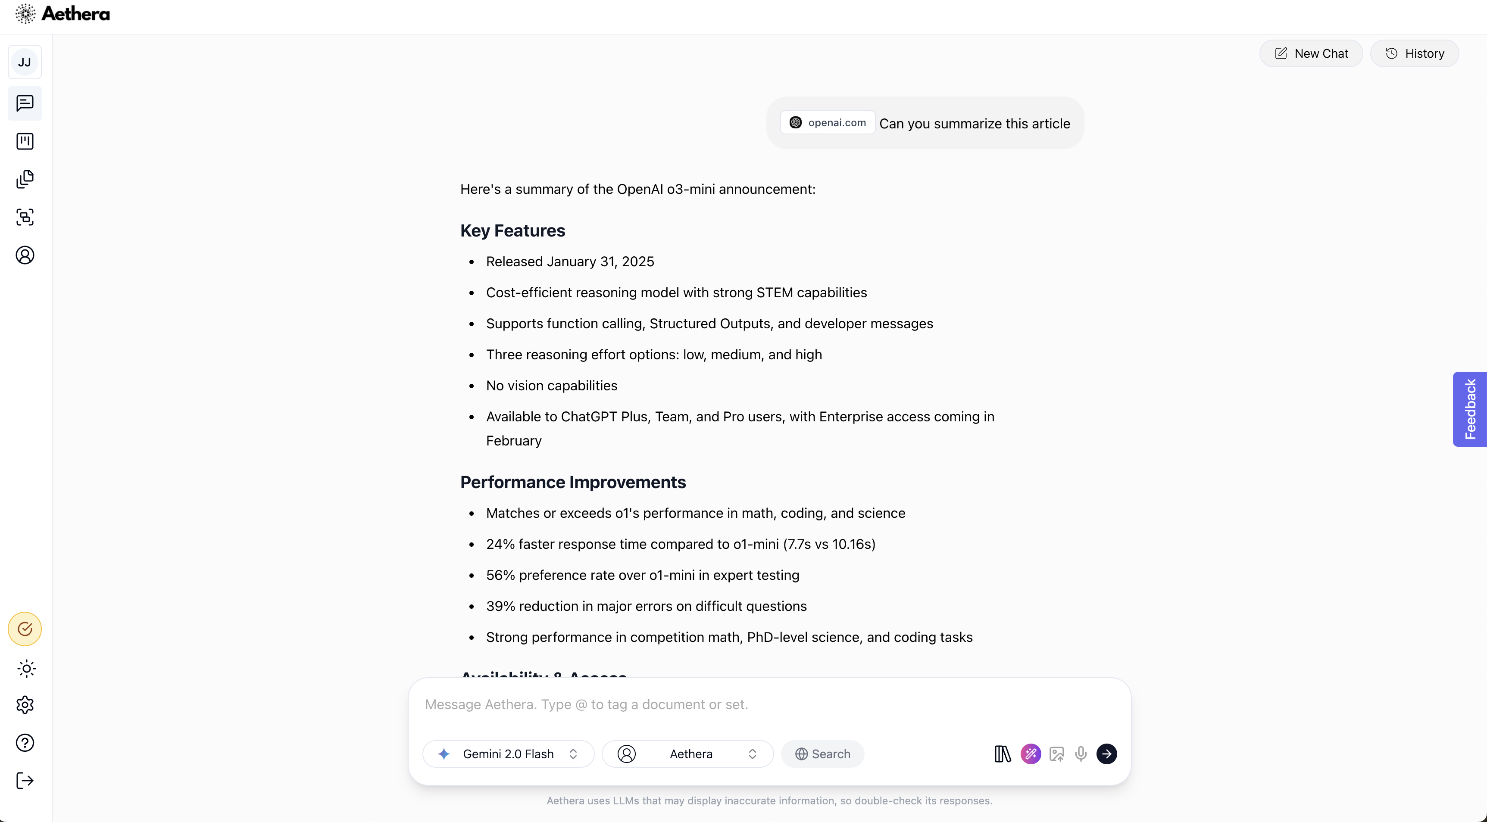Expand the Aethera persona dropdown
This screenshot has height=822, width=1487.
point(687,754)
